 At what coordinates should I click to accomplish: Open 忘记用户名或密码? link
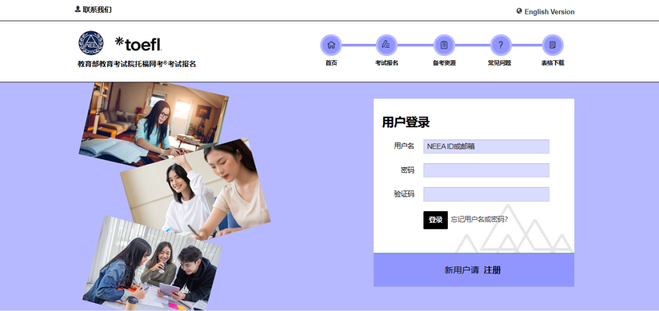(x=479, y=219)
